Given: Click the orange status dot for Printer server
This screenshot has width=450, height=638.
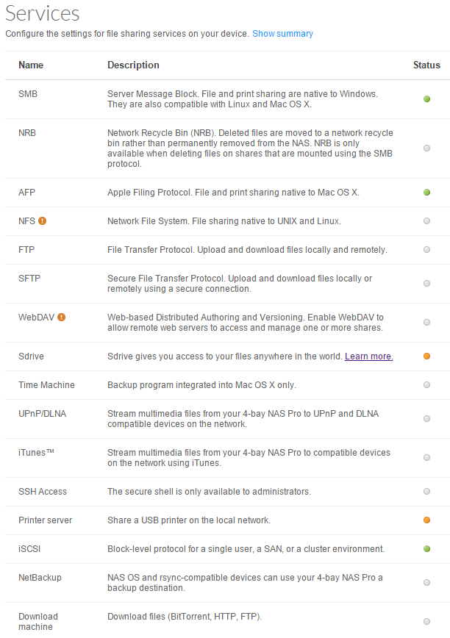Looking at the screenshot, I should (x=426, y=520).
